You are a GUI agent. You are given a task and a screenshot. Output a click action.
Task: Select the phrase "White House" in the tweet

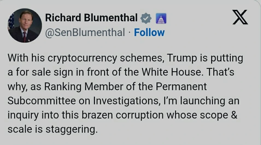175,72
